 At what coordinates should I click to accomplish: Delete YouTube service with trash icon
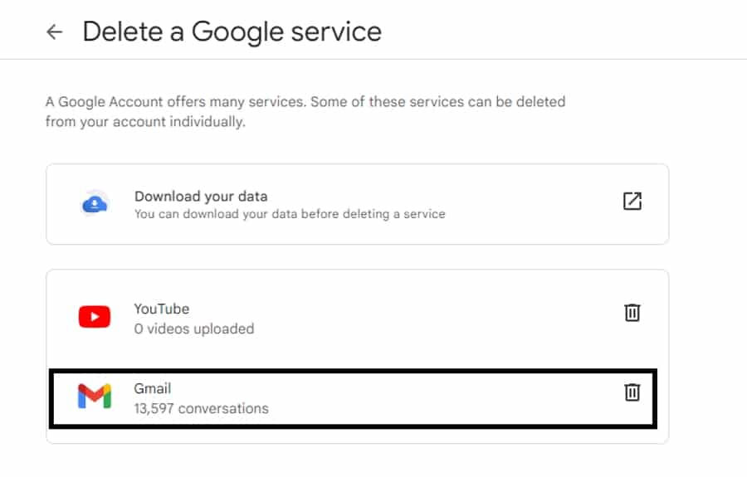pyautogui.click(x=632, y=313)
